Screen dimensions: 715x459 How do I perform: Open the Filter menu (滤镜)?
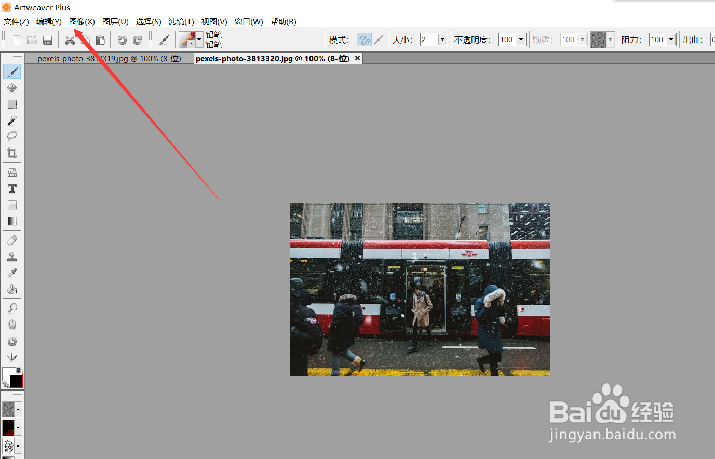point(181,22)
